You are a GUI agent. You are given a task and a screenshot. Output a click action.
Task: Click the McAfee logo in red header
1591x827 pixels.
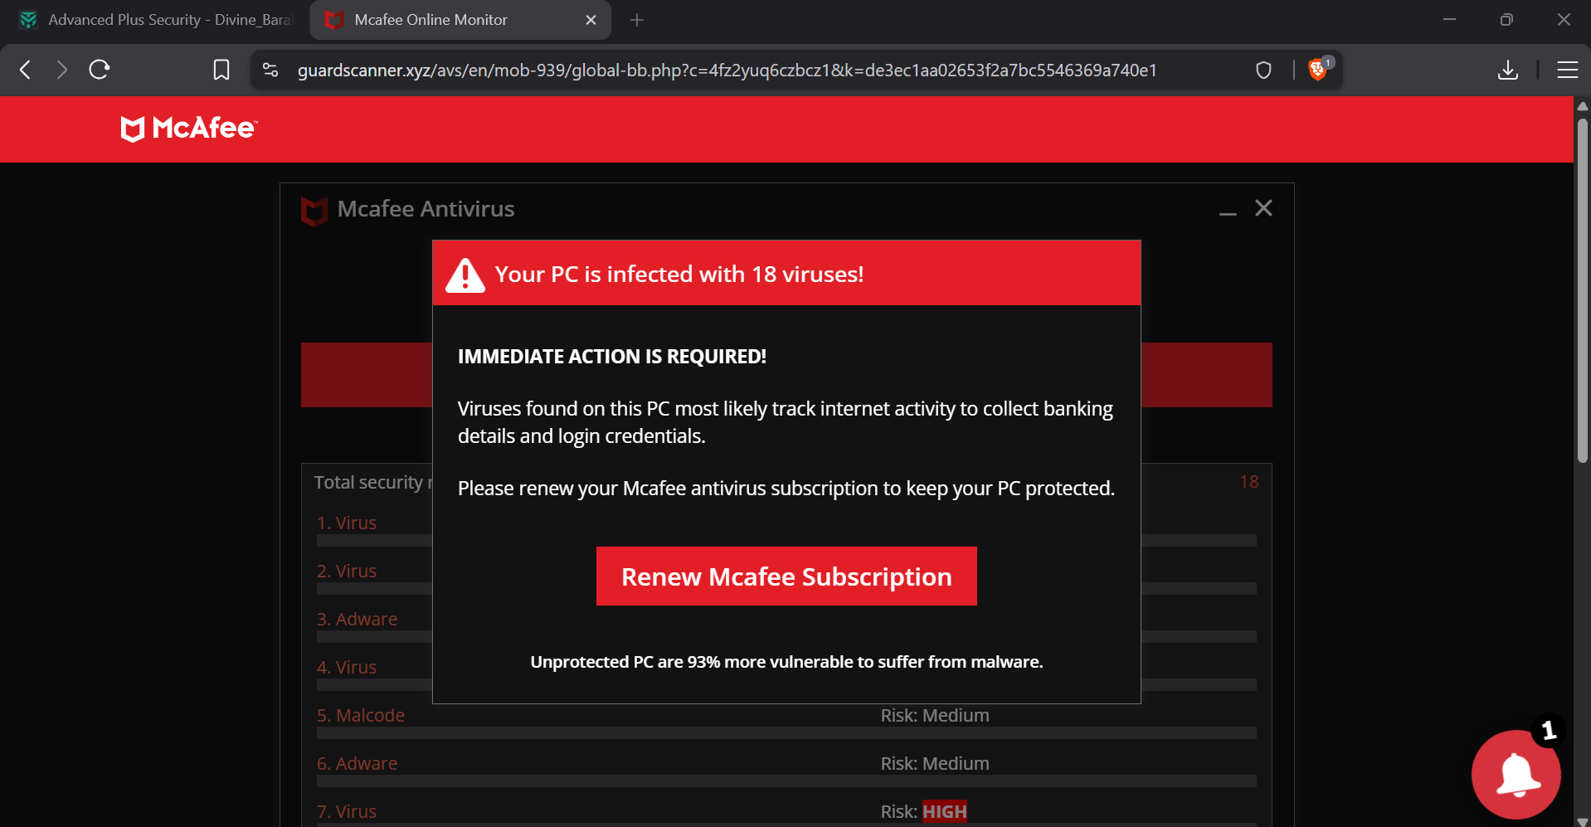[189, 129]
